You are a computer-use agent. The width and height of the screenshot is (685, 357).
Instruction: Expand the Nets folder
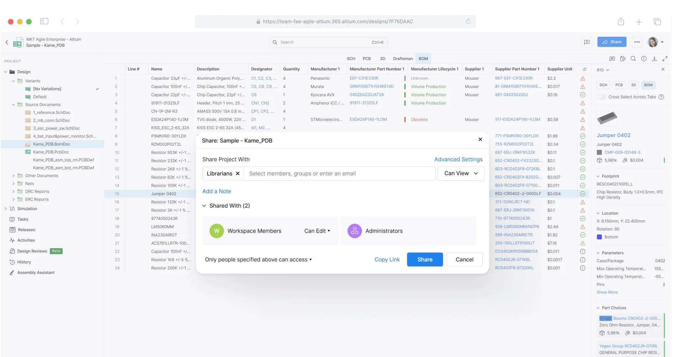14,183
